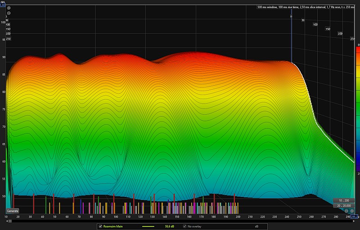Click the 59,6 dB readout value
This screenshot has width=360, height=230.
[170, 226]
